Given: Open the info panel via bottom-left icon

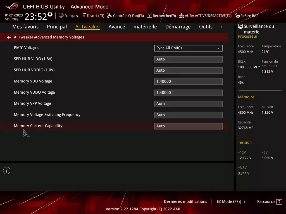Looking at the screenshot, I should pos(6,170).
